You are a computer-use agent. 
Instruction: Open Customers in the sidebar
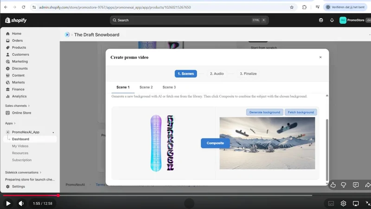click(20, 54)
